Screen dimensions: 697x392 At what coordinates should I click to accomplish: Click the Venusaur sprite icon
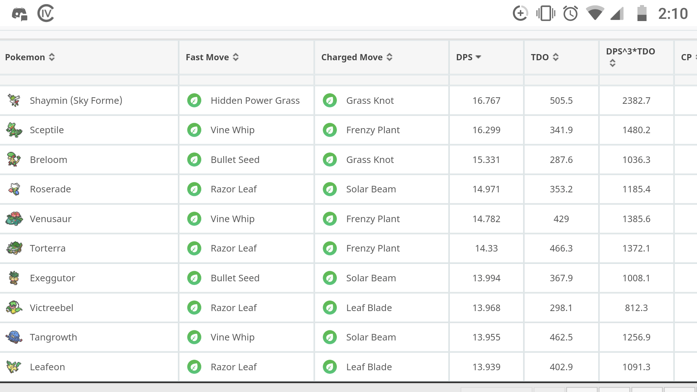point(14,219)
